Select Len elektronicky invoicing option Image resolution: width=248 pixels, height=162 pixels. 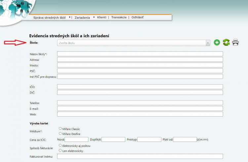60,150
